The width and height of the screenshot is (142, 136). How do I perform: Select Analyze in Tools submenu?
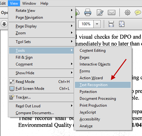tap(103, 126)
